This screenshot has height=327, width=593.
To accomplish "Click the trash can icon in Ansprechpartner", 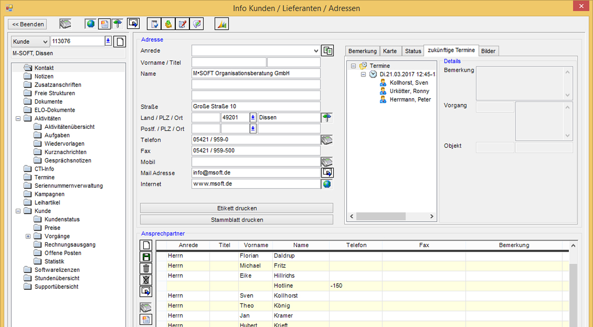I will click(146, 269).
